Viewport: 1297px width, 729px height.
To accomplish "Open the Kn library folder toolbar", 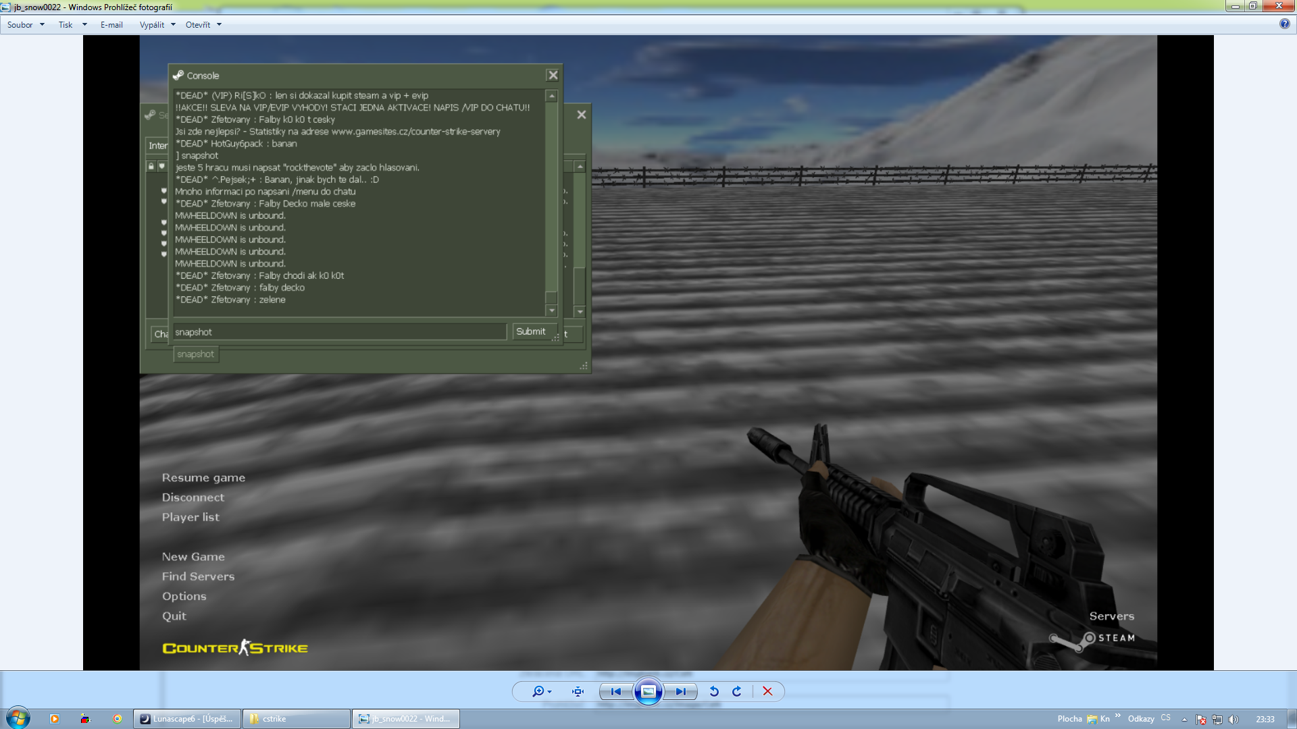I will click(1098, 719).
